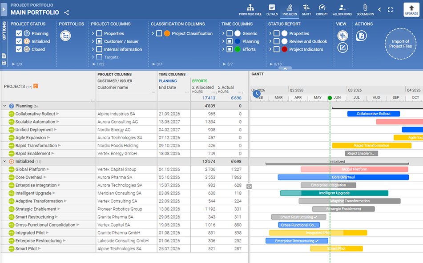Viewport: 423px width, 263px height.
Task: Click the today clock marker in Gantt
Action: click(x=257, y=93)
